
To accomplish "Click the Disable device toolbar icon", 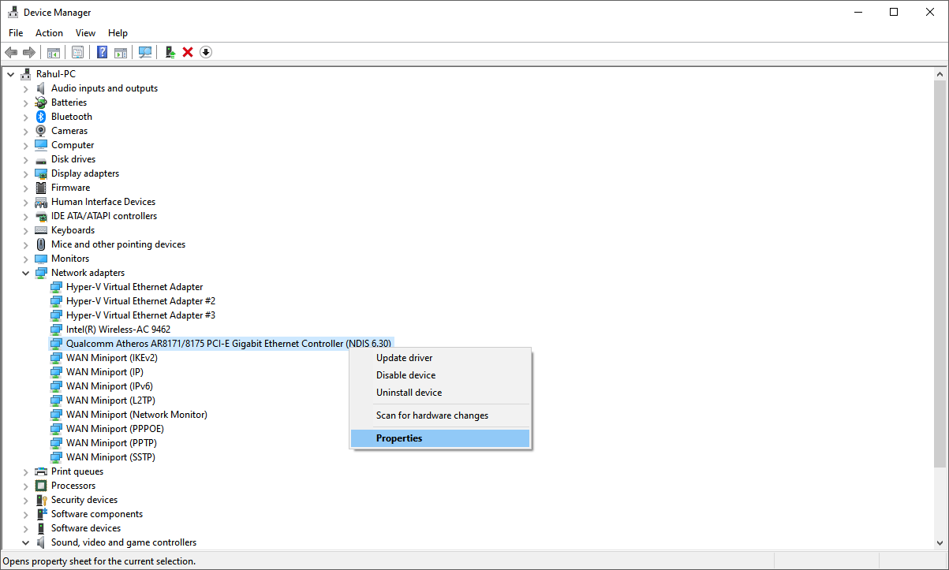I will click(x=206, y=52).
